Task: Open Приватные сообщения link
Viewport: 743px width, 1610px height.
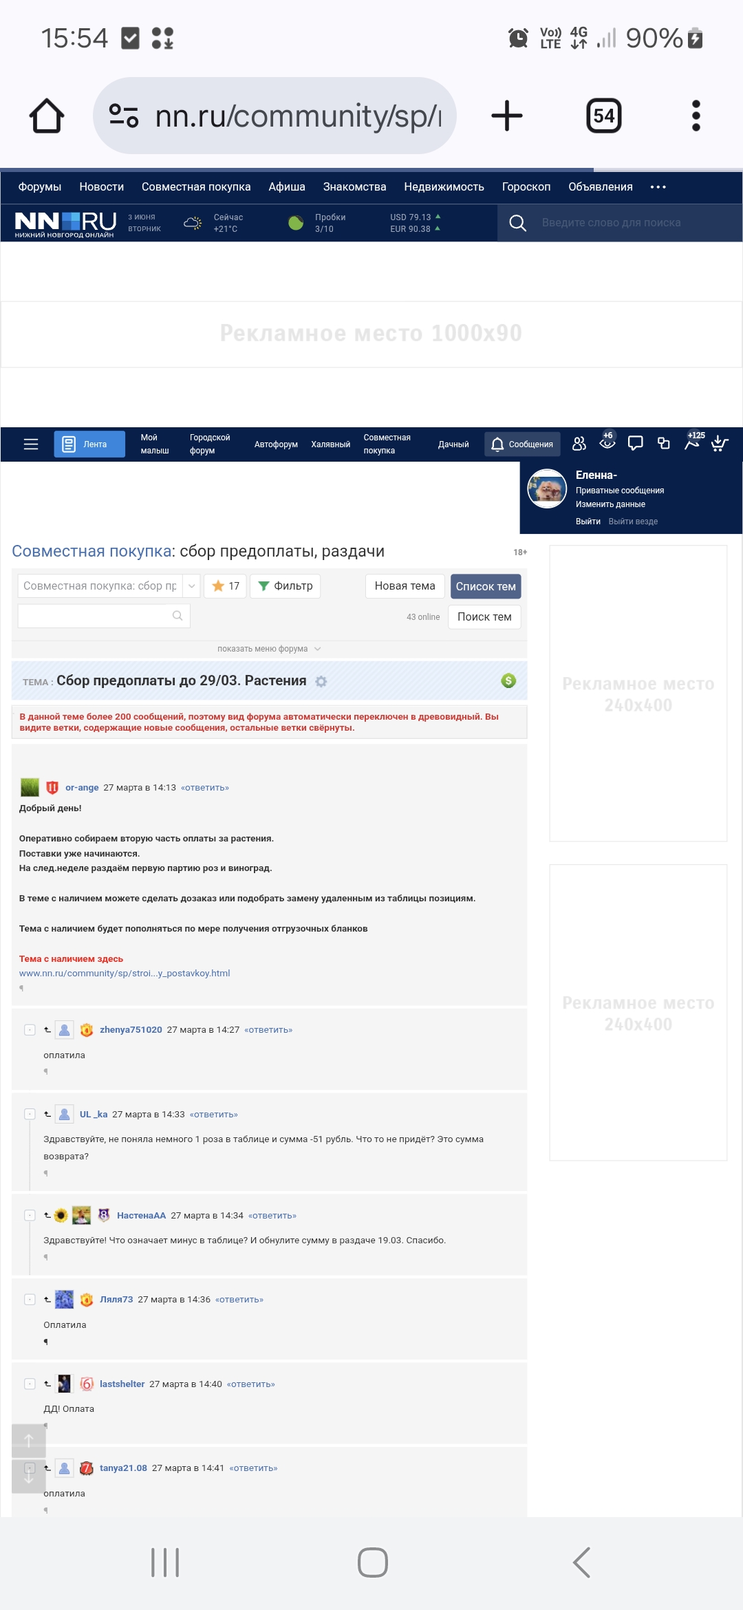Action: pyautogui.click(x=620, y=491)
